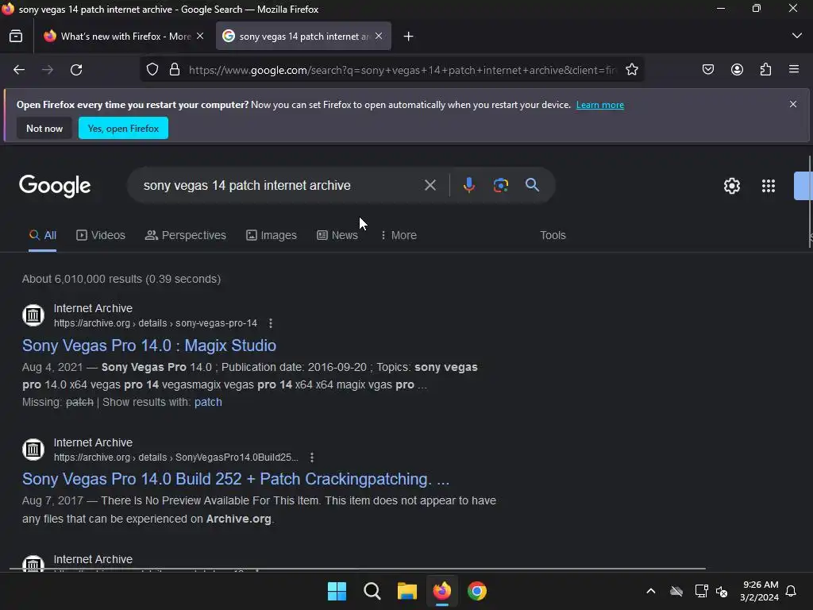Viewport: 813px width, 610px height.
Task: Open options for sony-vegas-pro-14 result
Action: [x=270, y=323]
